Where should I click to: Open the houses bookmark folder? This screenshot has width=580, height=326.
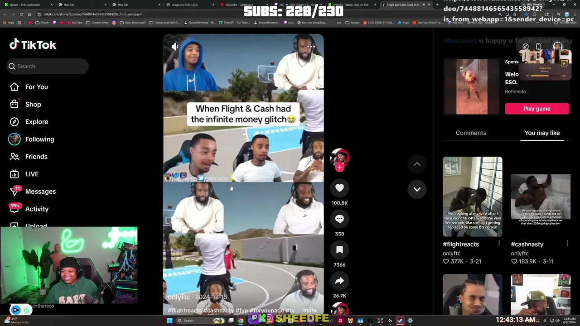353,22
